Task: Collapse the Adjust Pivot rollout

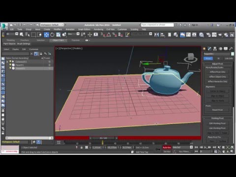Action: click(x=217, y=64)
